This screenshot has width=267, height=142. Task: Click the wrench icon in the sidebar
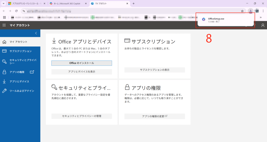4,91
